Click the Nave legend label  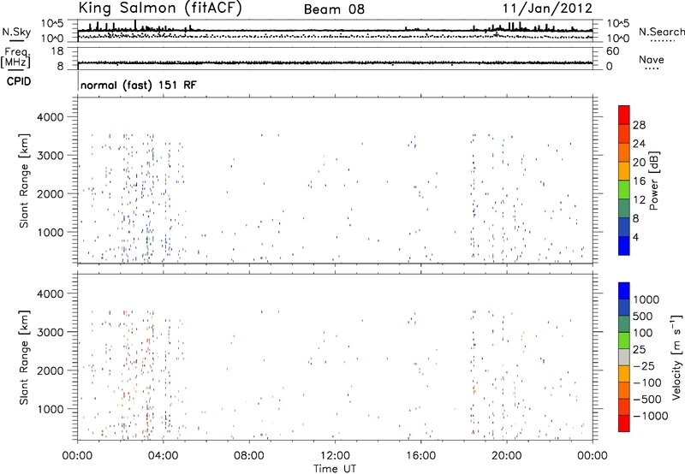tap(652, 60)
